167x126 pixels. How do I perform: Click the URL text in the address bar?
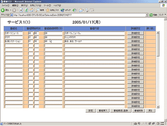(42, 15)
